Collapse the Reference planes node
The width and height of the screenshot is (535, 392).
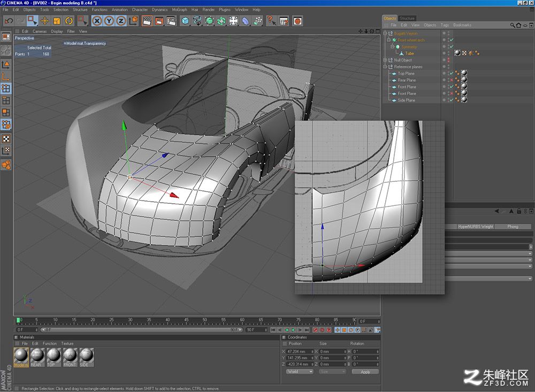point(385,67)
